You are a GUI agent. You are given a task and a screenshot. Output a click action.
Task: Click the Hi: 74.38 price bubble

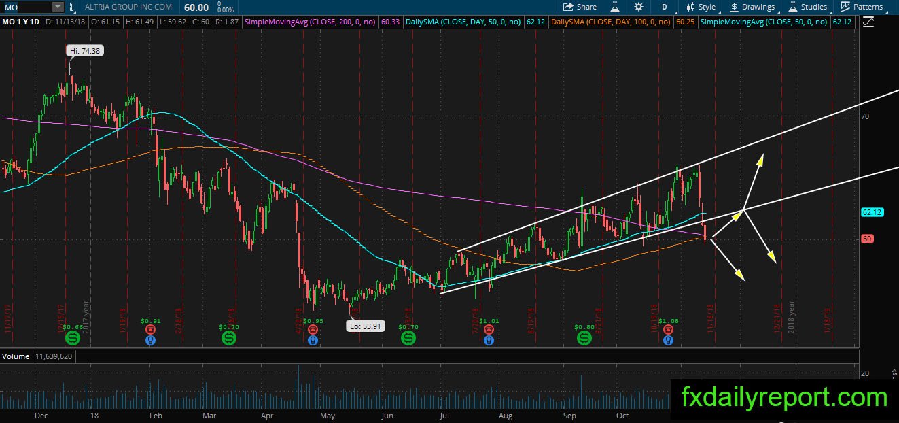pos(85,51)
